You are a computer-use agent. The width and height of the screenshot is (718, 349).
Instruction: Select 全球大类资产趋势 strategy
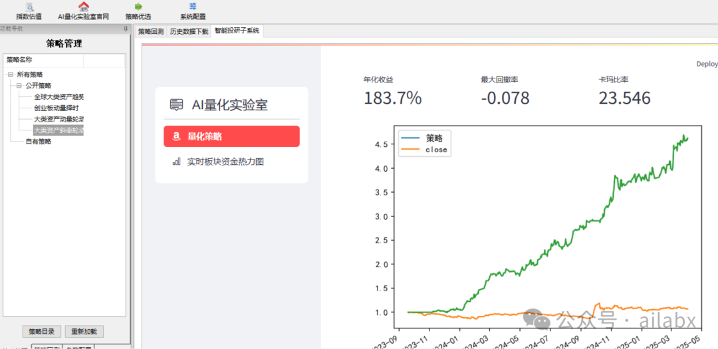pyautogui.click(x=59, y=97)
